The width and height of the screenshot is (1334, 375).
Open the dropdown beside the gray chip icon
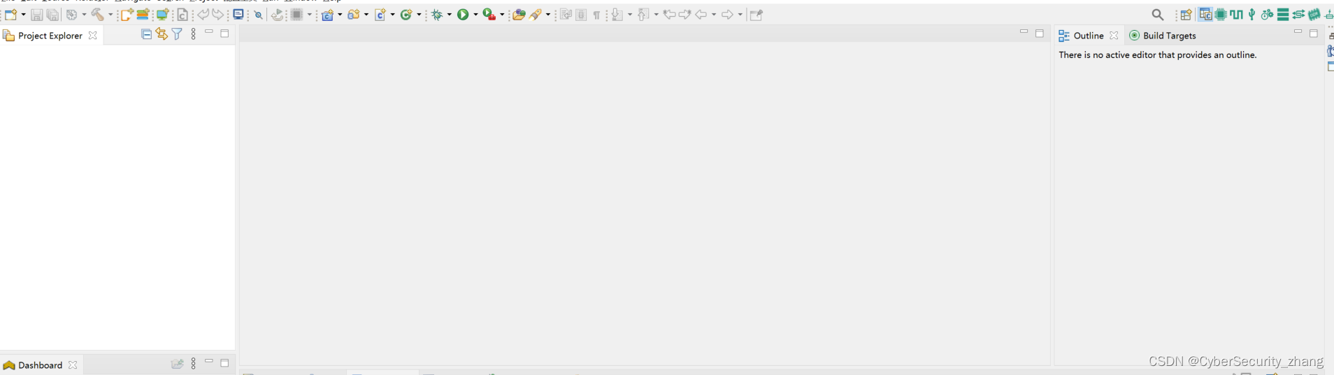tap(309, 15)
